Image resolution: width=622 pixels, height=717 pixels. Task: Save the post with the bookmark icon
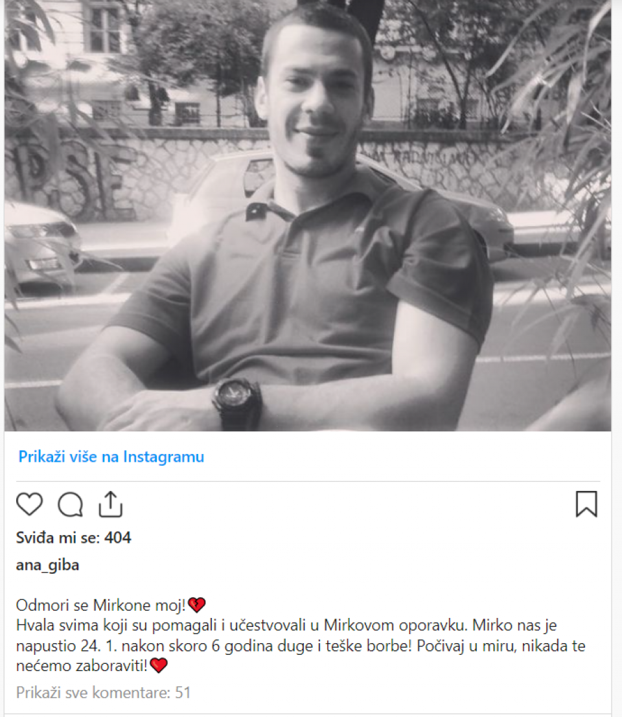coord(586,504)
